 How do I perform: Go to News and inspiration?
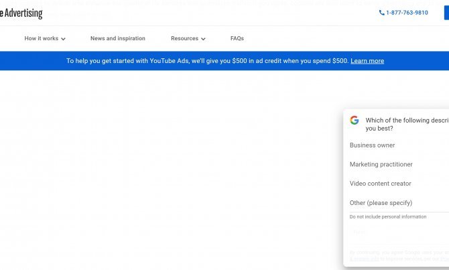coord(118,38)
